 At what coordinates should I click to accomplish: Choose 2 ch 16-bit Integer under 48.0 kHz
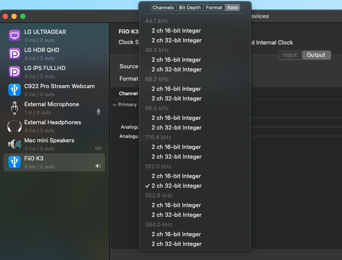195,60
